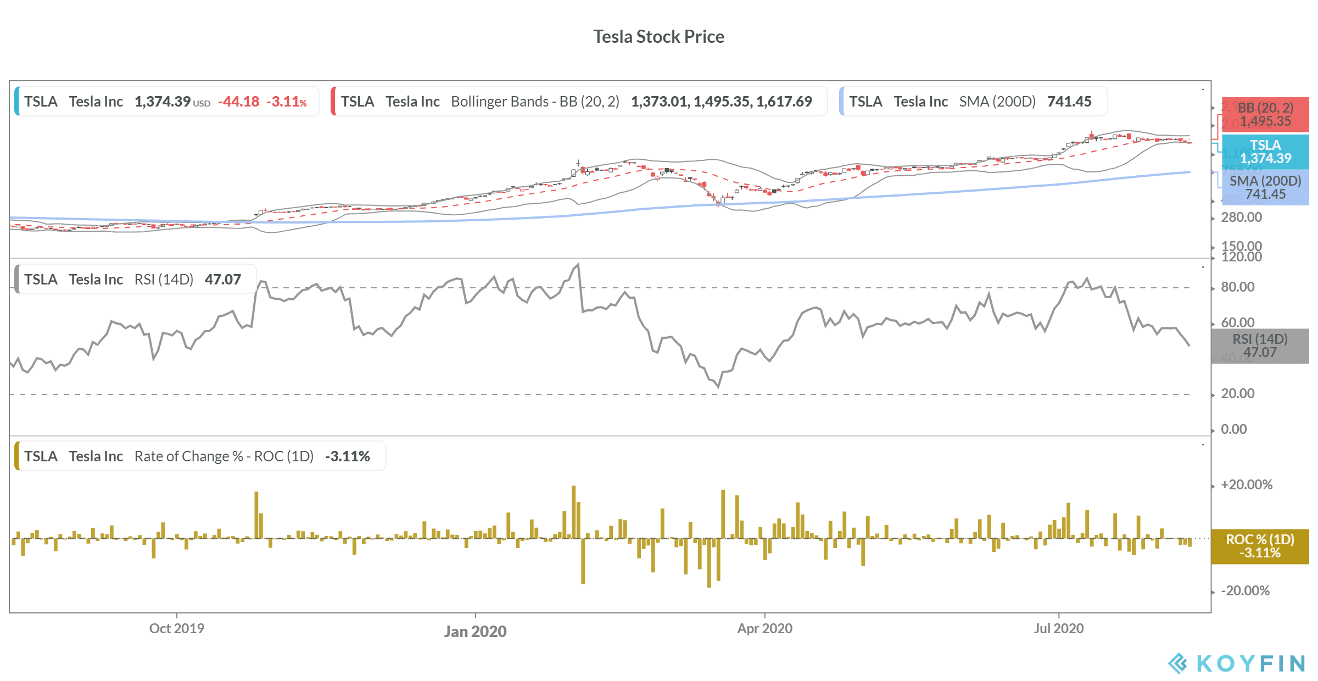The image size is (1318, 681).
Task: Select the SMA (200D) legend box
Action: click(x=973, y=101)
